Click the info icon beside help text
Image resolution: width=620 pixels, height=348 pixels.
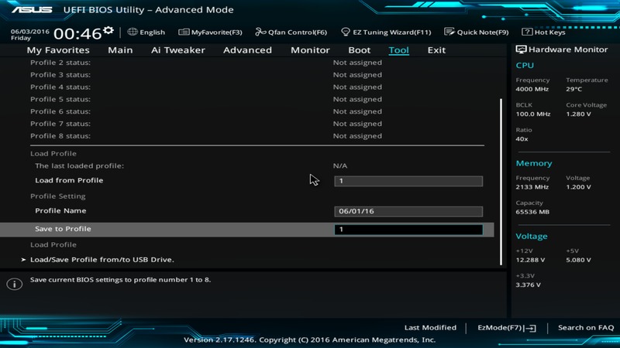point(14,284)
